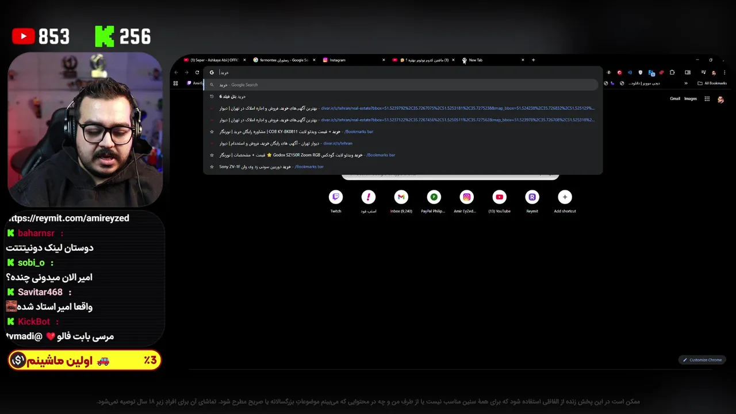Click the streamer webcam thumbnail
The width and height of the screenshot is (736, 414).
tap(85, 129)
